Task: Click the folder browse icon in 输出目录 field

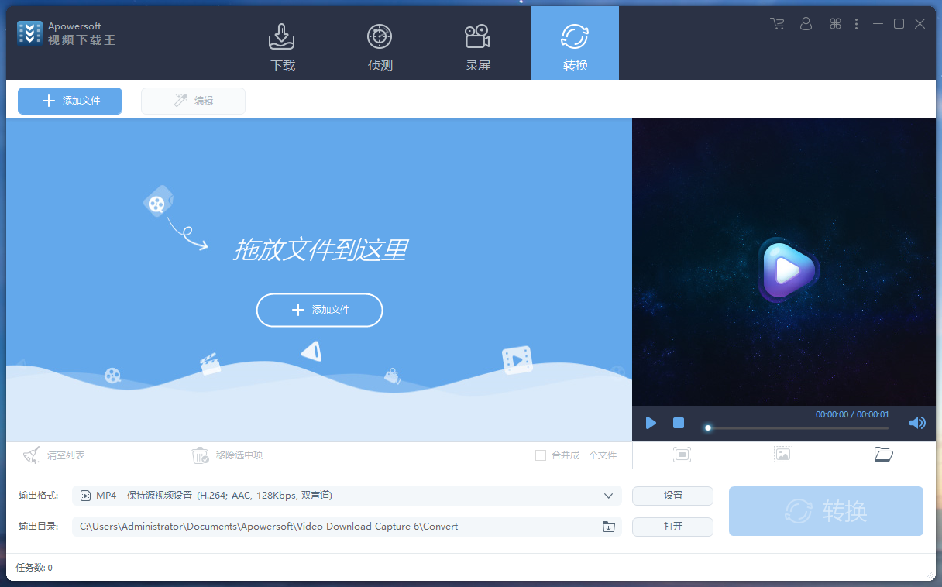Action: (609, 527)
